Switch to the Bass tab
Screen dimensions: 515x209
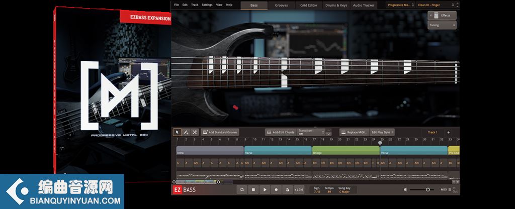[x=254, y=5]
